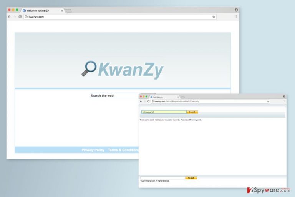This screenshot has height=197, width=295.
Task: Open profile icon in the large window
Action: pyautogui.click(x=236, y=10)
